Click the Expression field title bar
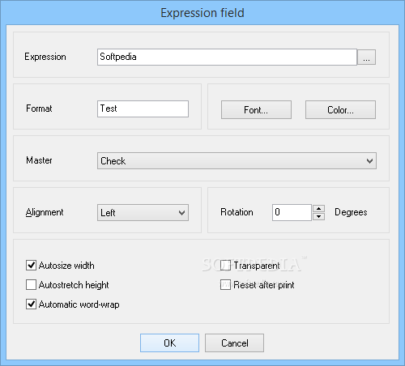Viewport: 405px width, 366px height. [202, 13]
